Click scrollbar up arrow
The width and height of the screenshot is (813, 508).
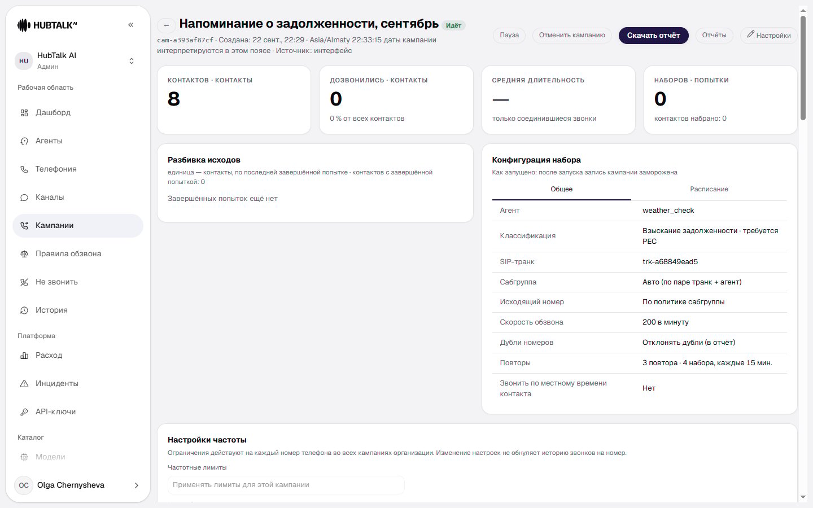coord(803,11)
